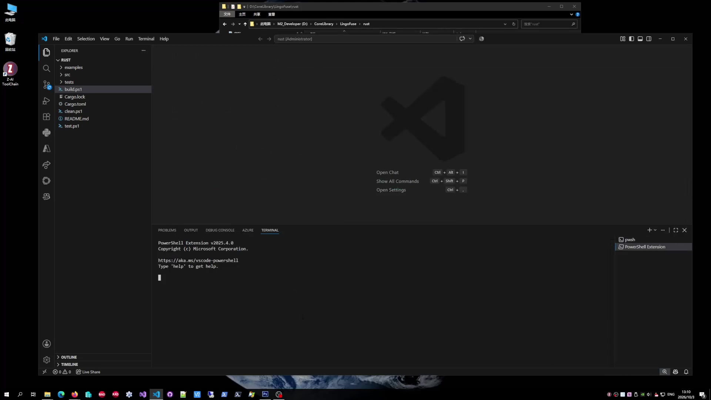Open the terminal launch profile dropdown

(x=655, y=230)
